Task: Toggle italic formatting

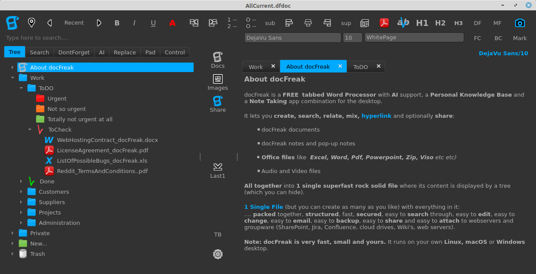Action: point(134,22)
